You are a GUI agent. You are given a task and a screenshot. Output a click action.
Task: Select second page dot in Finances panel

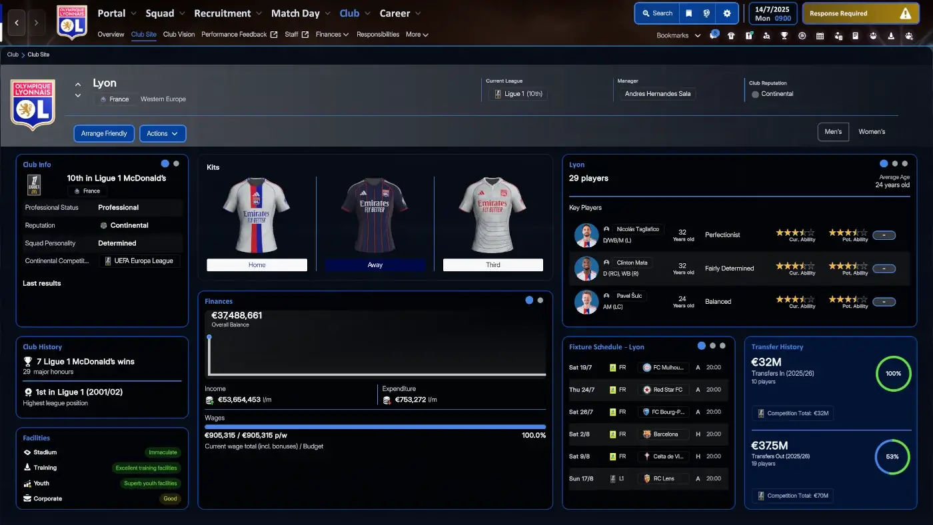click(540, 300)
